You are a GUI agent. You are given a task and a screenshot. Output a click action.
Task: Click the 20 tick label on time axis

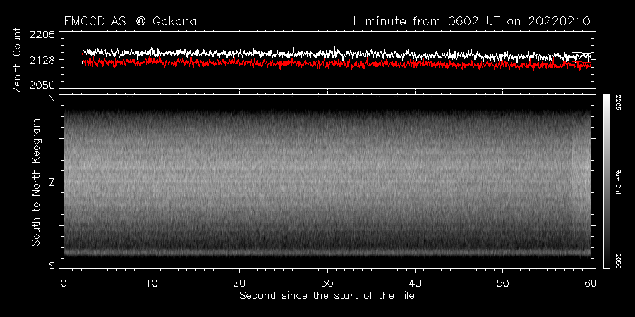pos(239,282)
